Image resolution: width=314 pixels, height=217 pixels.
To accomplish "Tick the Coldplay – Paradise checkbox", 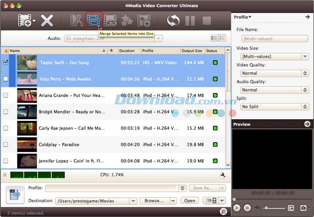I will point(6,144).
